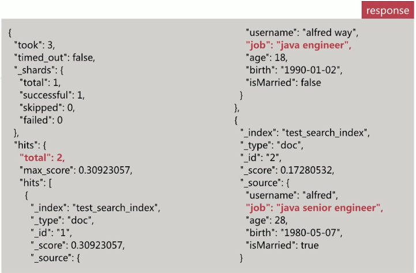The width and height of the screenshot is (416, 273).
Task: Click the red response label
Action: point(387,10)
